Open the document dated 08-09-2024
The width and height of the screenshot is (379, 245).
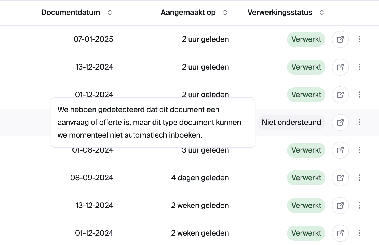click(x=340, y=178)
